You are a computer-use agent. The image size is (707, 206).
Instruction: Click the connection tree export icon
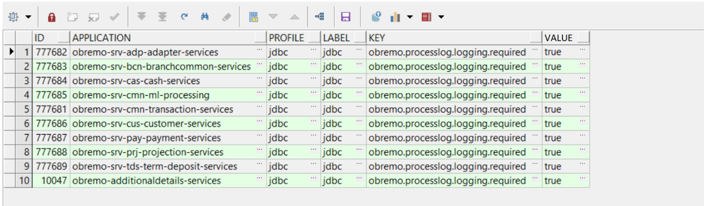coord(320,17)
